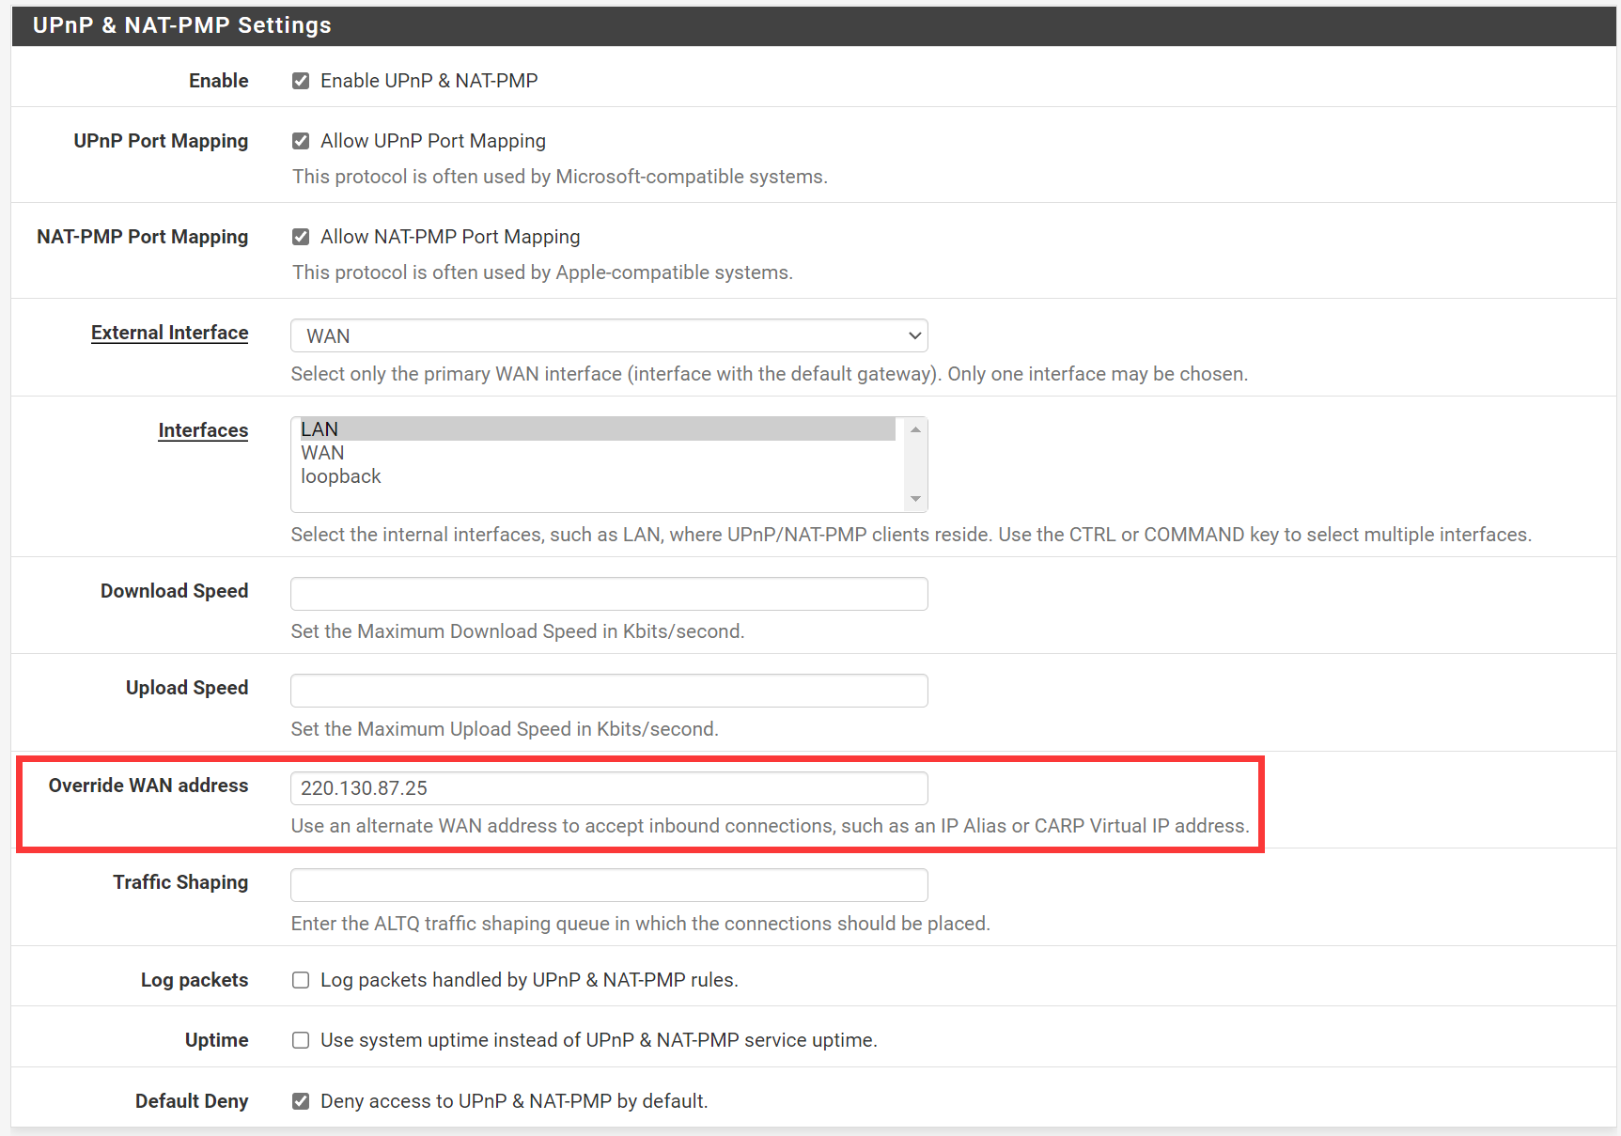The image size is (1621, 1136).
Task: Click the up arrow on the Interfaces scrollbar
Action: 915,428
